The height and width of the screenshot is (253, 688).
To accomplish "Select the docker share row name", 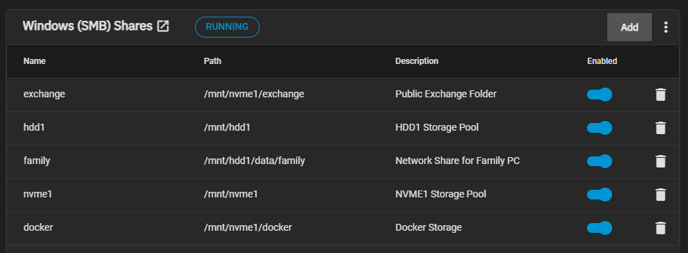I will [x=38, y=227].
